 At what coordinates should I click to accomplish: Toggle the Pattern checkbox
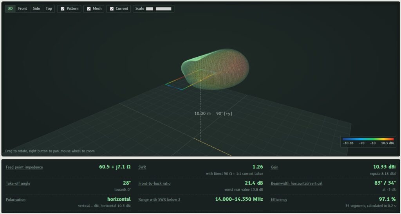[x=62, y=9]
